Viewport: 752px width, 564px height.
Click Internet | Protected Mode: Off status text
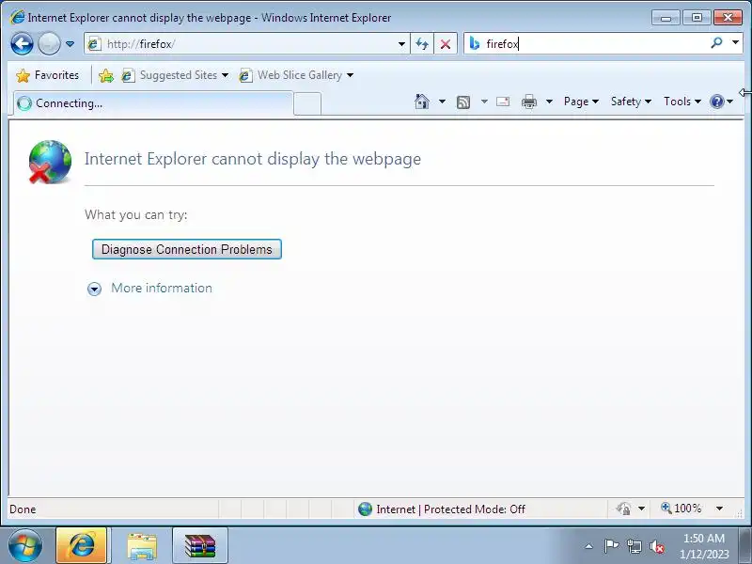pos(451,509)
